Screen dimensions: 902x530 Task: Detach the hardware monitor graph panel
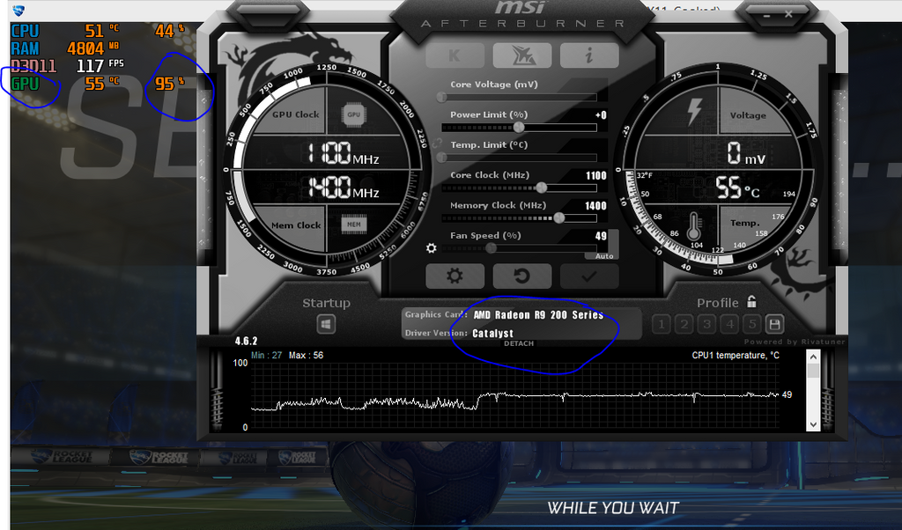[x=519, y=343]
